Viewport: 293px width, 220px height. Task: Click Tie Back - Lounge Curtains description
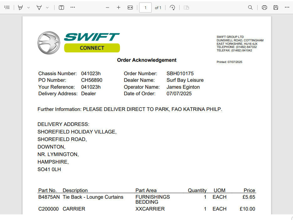(93, 197)
